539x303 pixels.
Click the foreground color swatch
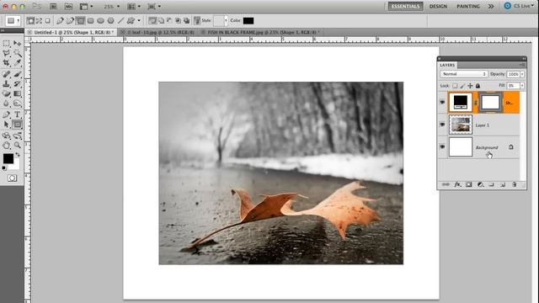tap(8, 158)
